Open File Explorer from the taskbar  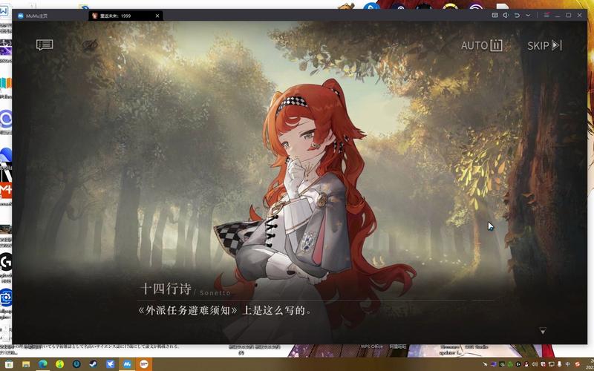(x=26, y=364)
